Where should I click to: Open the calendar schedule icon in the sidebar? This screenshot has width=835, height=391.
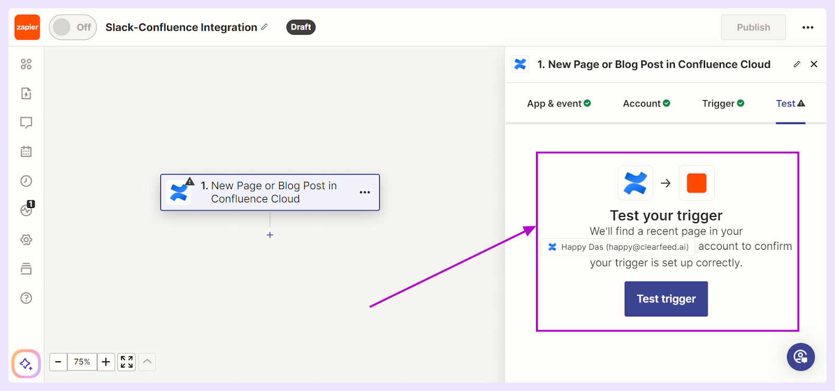point(26,152)
